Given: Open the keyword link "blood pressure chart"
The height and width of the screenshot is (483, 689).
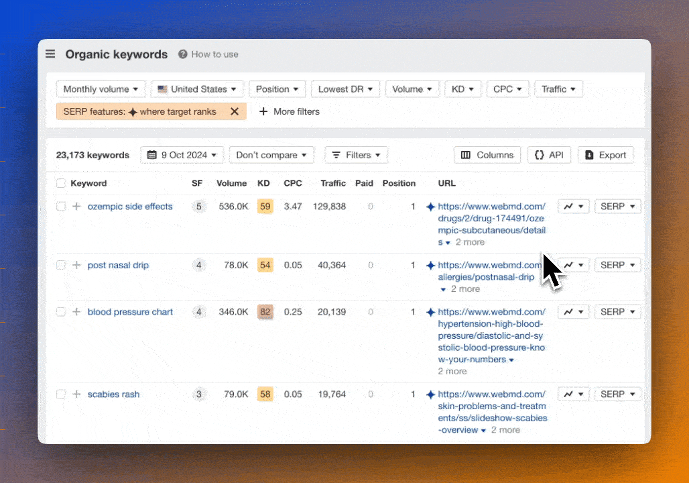Looking at the screenshot, I should point(130,311).
